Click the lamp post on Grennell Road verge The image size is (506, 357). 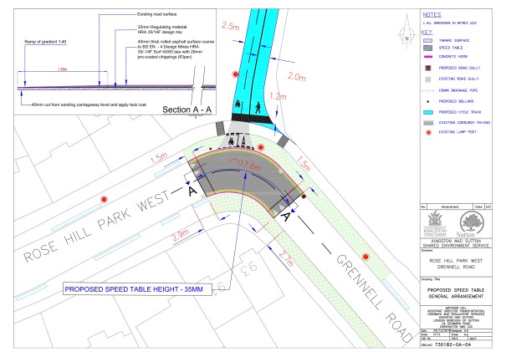tap(365, 257)
